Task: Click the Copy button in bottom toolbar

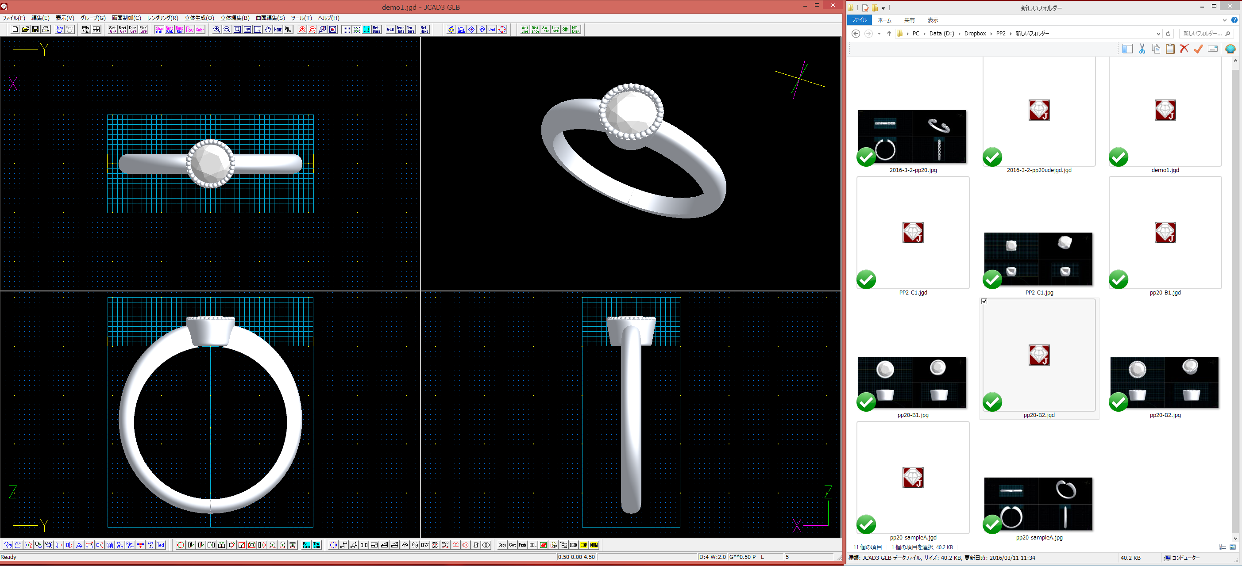Action: coord(502,545)
